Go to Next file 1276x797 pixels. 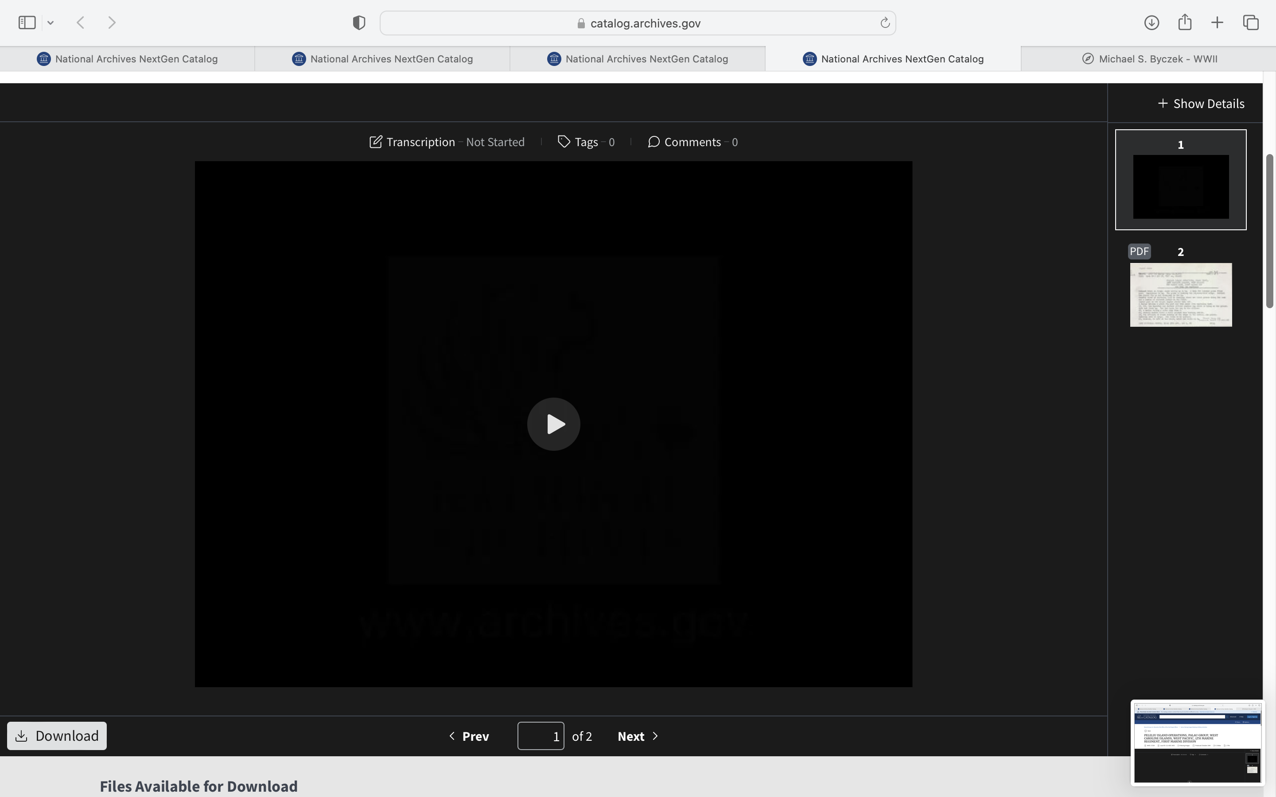pos(638,736)
